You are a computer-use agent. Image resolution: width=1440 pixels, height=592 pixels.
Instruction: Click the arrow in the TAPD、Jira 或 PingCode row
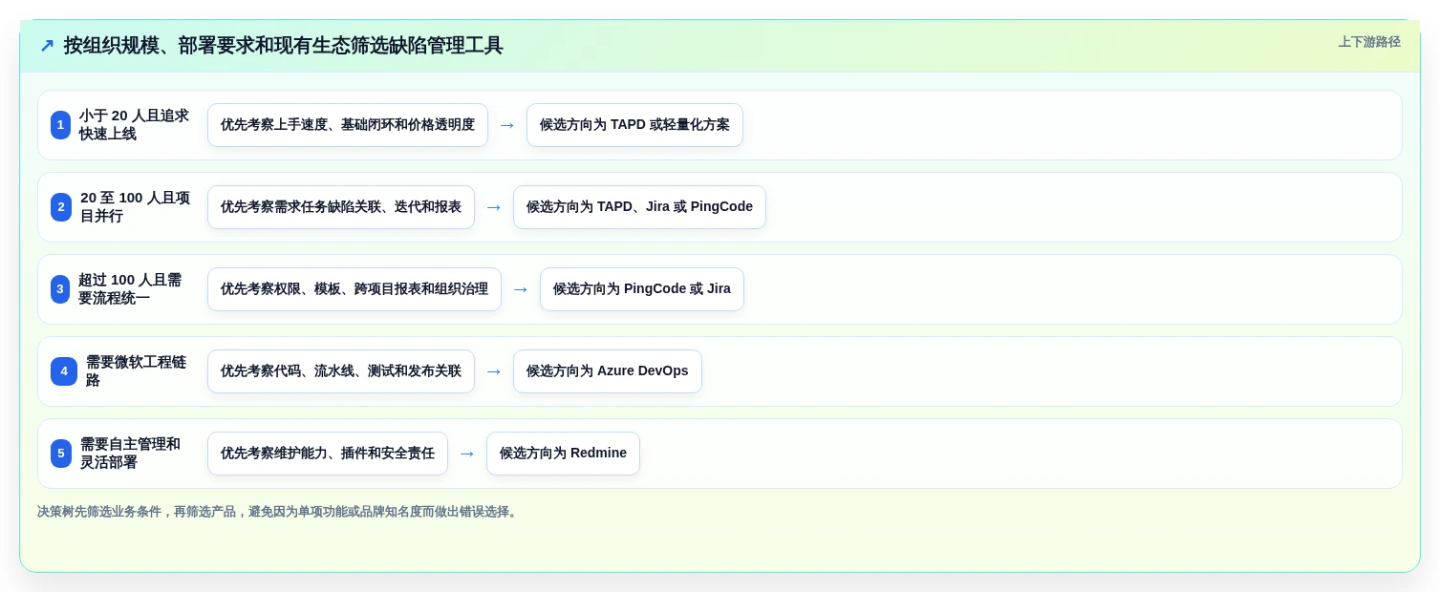click(494, 207)
